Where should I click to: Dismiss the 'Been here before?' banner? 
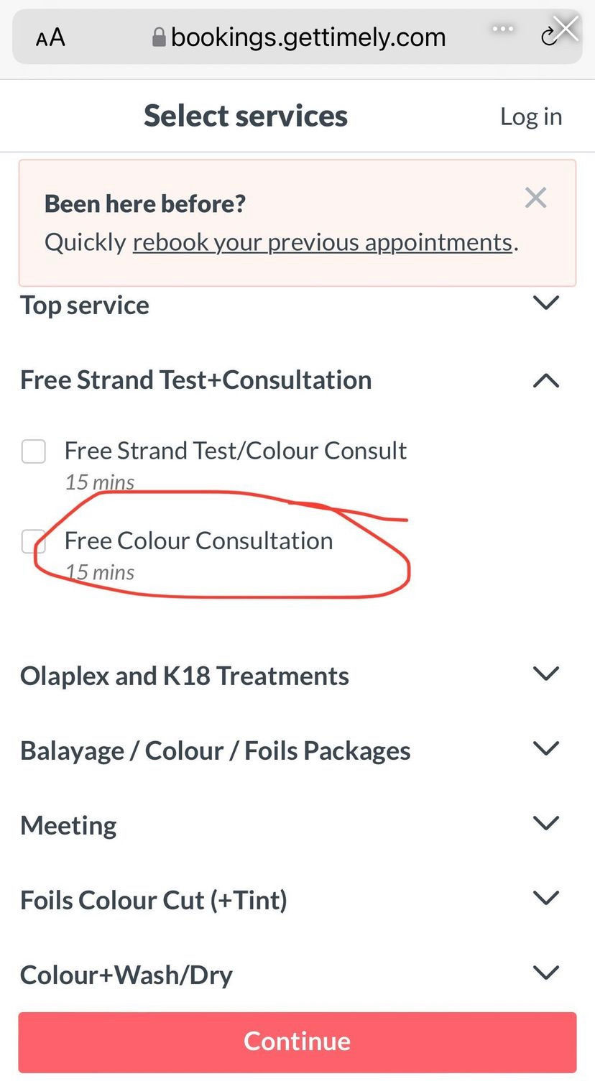point(536,198)
